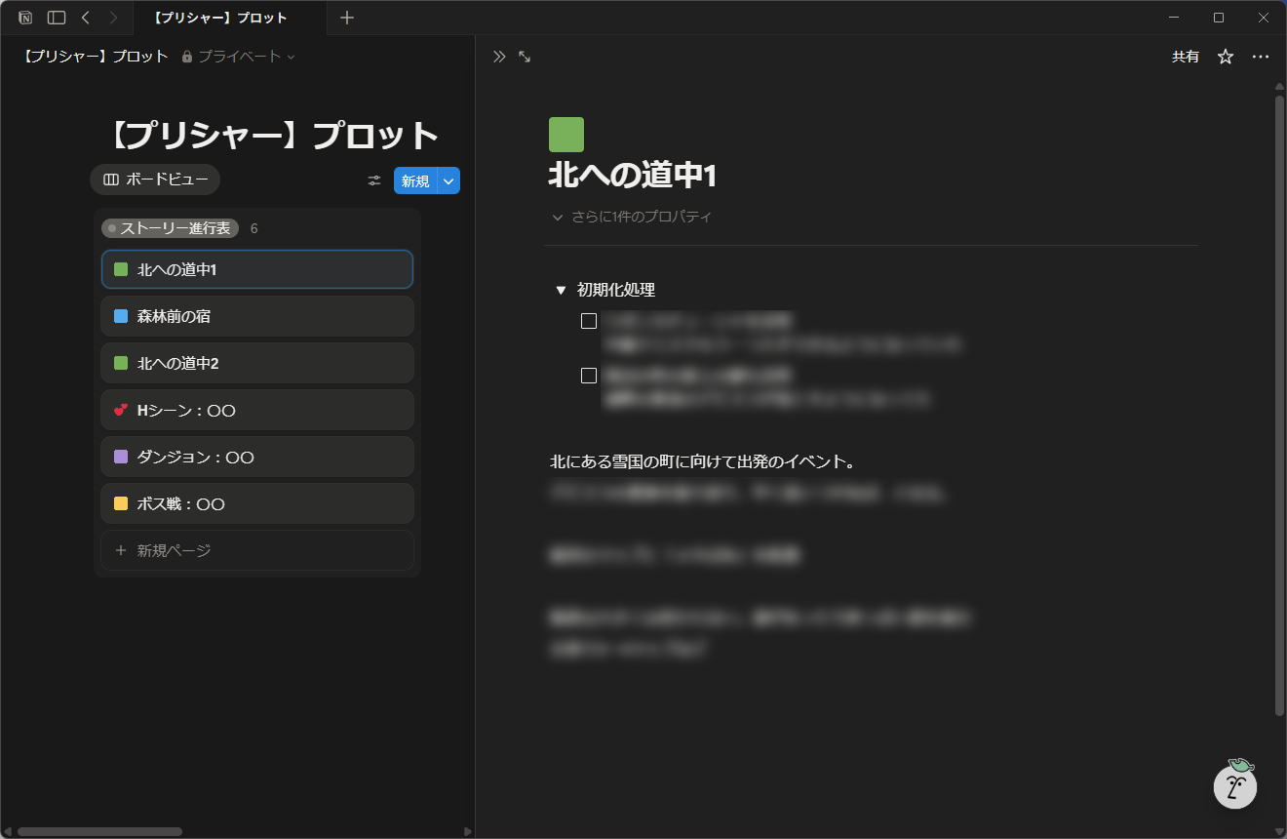Add page to favorites with the star icon

pos(1226,57)
